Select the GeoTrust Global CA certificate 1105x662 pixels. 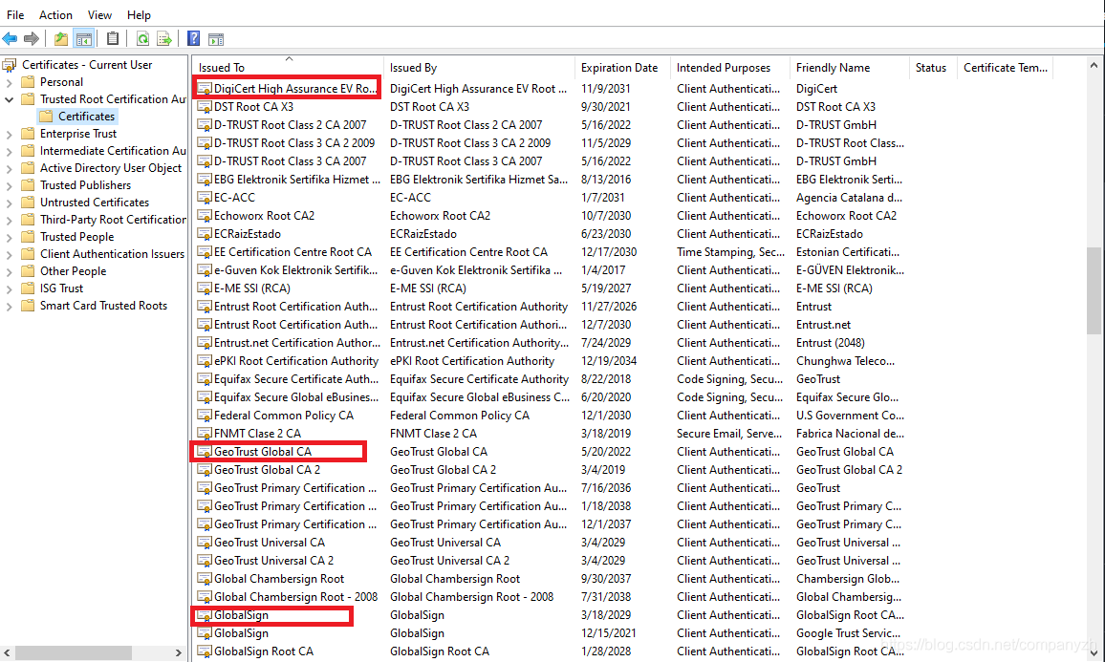(263, 452)
